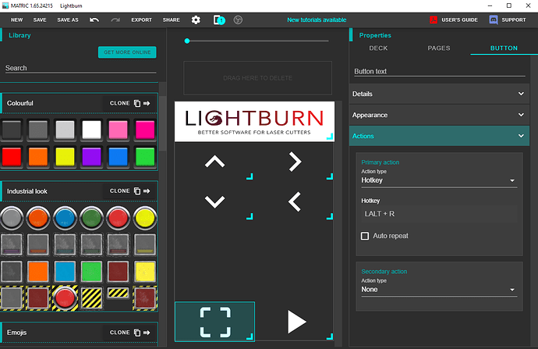Click the undo arrow icon

tap(94, 20)
